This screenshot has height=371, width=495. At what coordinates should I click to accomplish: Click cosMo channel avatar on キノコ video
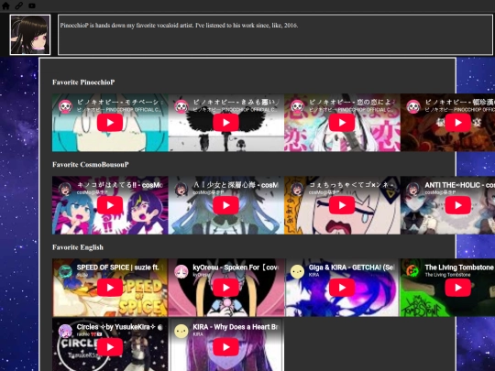click(x=65, y=189)
